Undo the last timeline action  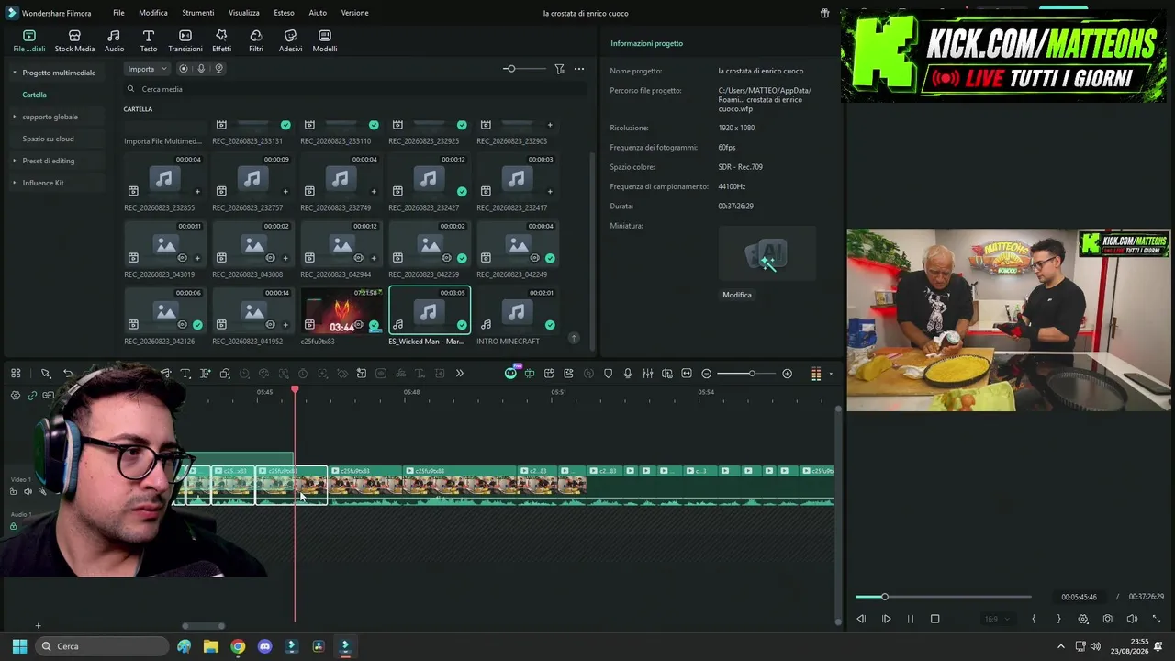pyautogui.click(x=68, y=374)
